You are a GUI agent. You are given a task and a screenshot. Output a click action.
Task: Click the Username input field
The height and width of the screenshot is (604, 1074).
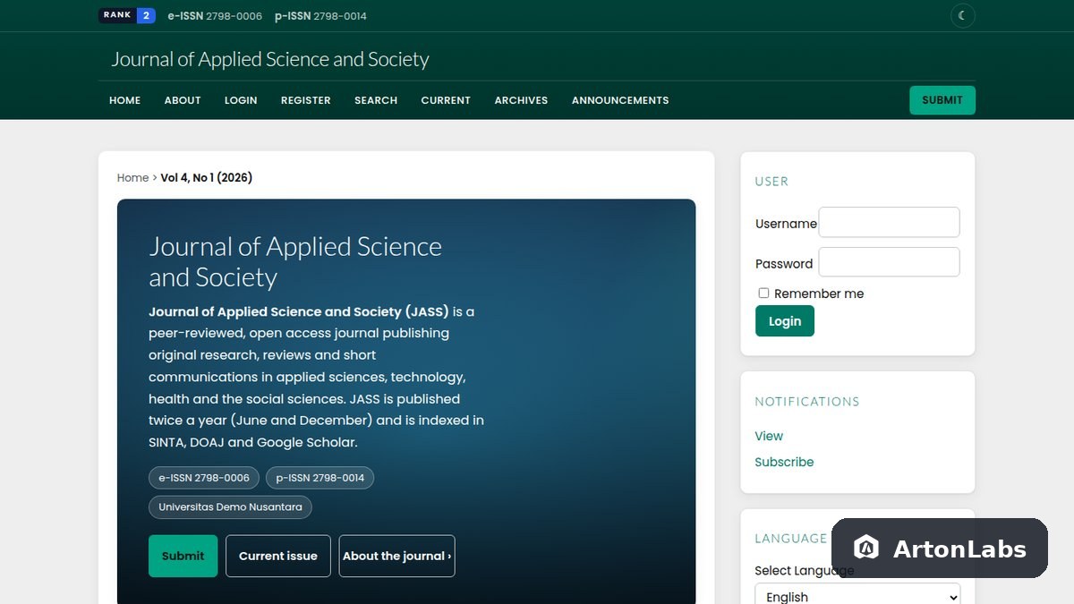coord(890,222)
